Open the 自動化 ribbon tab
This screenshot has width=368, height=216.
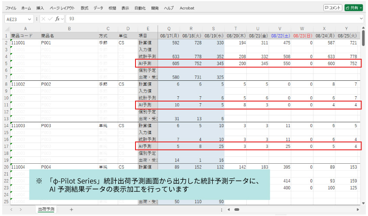coord(140,8)
